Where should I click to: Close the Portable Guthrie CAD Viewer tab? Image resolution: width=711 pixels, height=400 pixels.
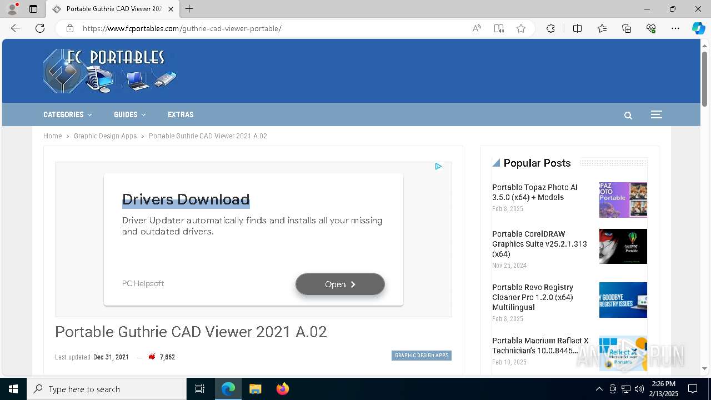pos(171,9)
